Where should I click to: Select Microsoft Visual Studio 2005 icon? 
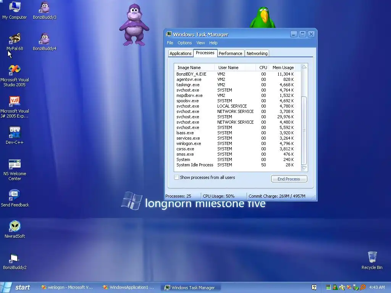coord(15,76)
